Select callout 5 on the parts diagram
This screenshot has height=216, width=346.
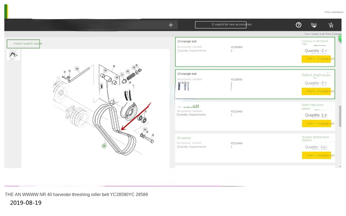(x=147, y=132)
